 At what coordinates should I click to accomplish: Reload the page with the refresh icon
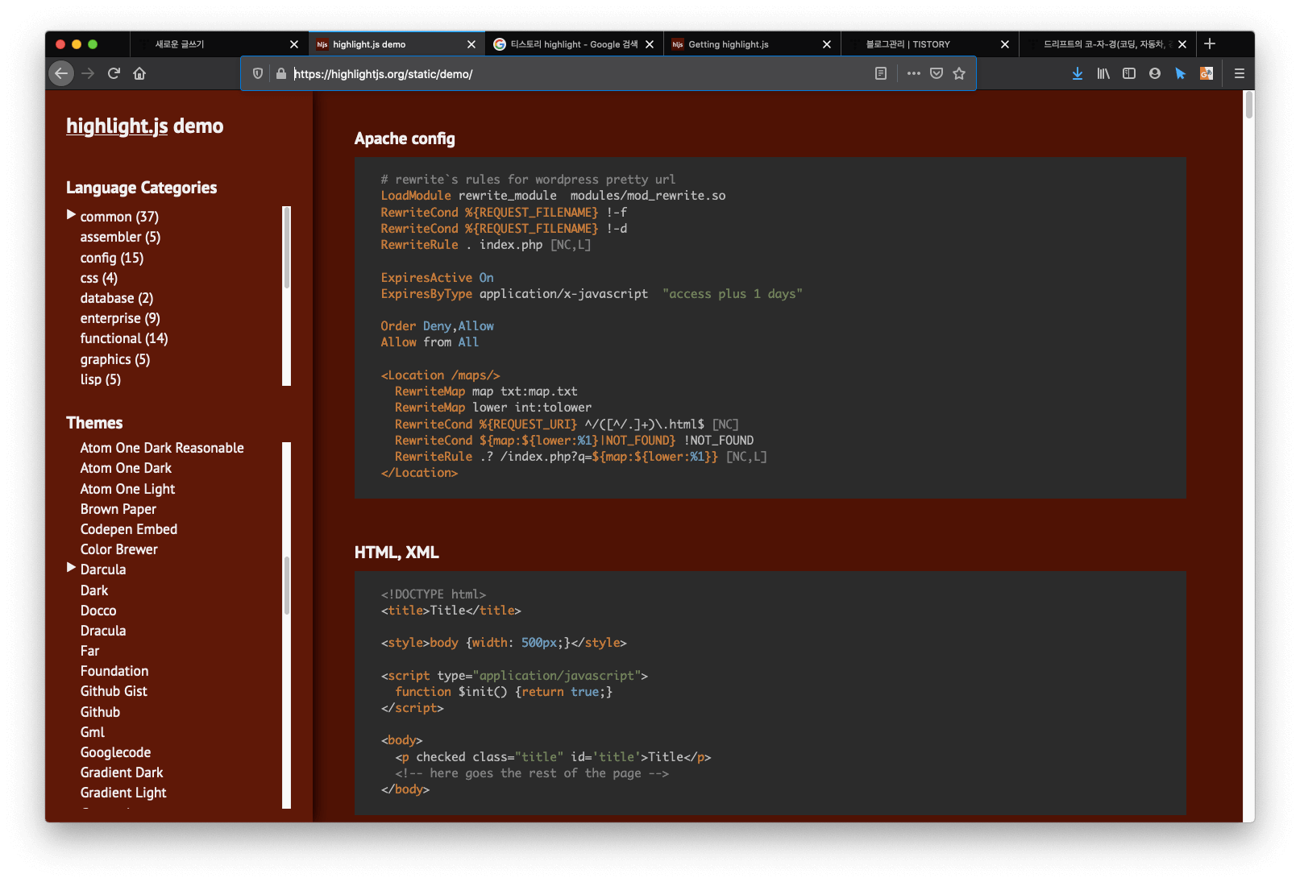[x=114, y=73]
